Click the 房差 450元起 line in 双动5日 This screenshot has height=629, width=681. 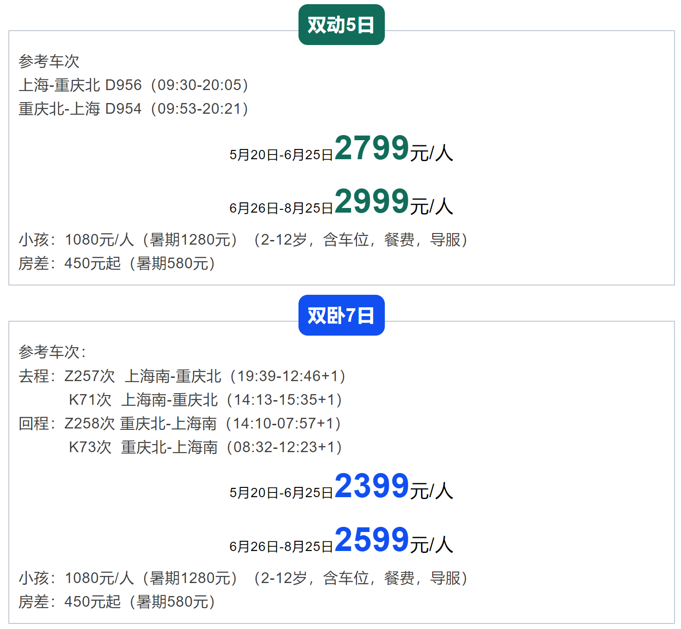tap(117, 264)
